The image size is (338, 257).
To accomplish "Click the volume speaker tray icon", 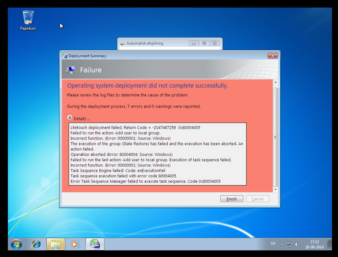I will [x=297, y=244].
